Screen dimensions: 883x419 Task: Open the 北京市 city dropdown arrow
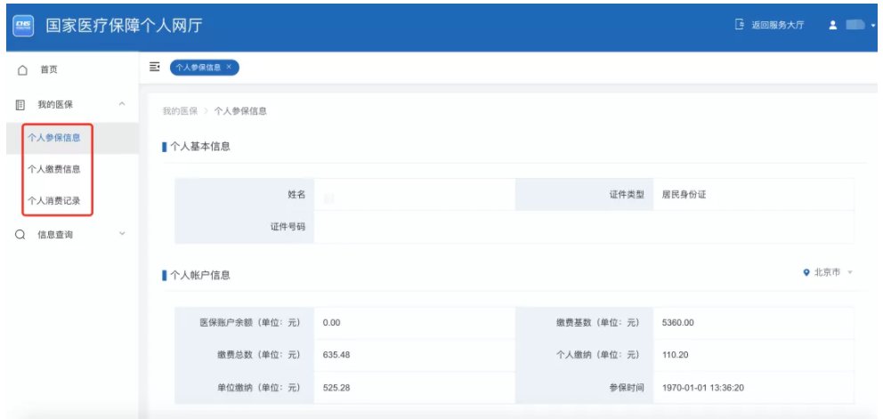click(x=850, y=272)
